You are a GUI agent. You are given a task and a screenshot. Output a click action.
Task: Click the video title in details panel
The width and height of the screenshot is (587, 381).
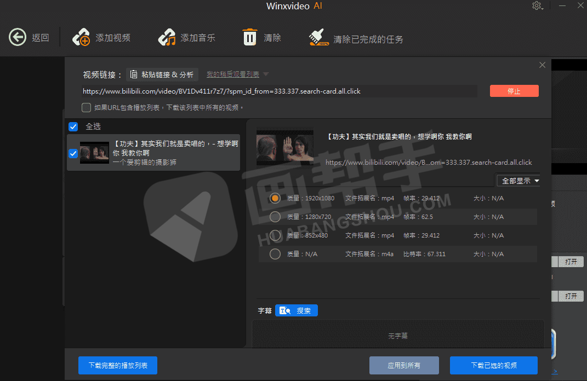point(398,137)
